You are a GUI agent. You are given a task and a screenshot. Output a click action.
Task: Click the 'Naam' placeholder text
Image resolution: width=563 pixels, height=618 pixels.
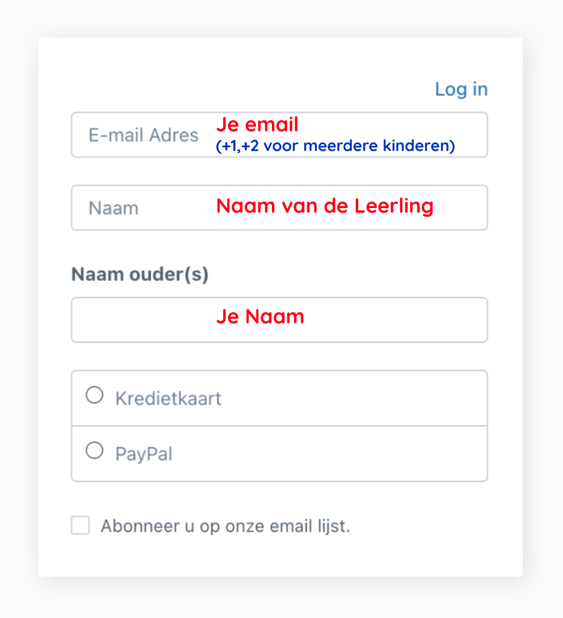[x=114, y=208]
